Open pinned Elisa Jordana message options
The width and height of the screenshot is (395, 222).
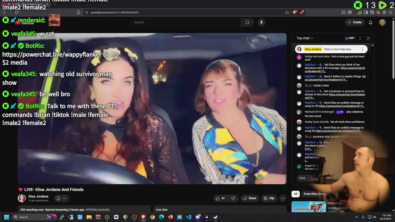(x=363, y=49)
